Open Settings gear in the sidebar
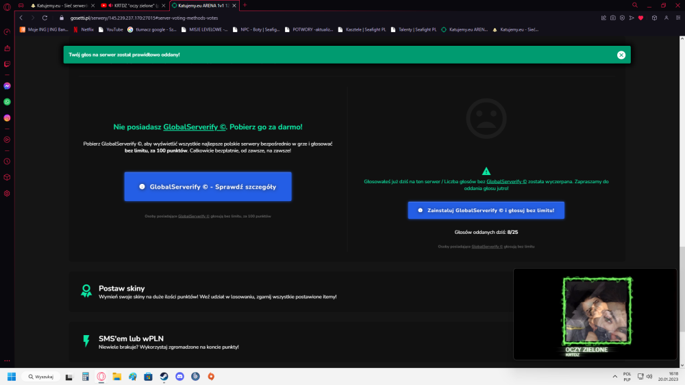 click(x=7, y=194)
